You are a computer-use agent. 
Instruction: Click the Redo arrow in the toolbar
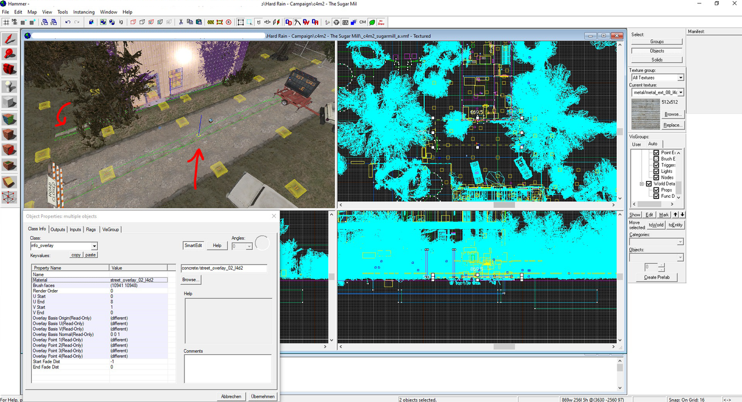[77, 22]
